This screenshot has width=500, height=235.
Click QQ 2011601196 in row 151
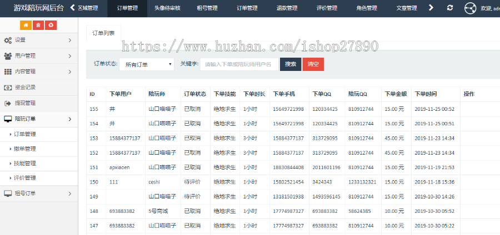tap(326, 167)
